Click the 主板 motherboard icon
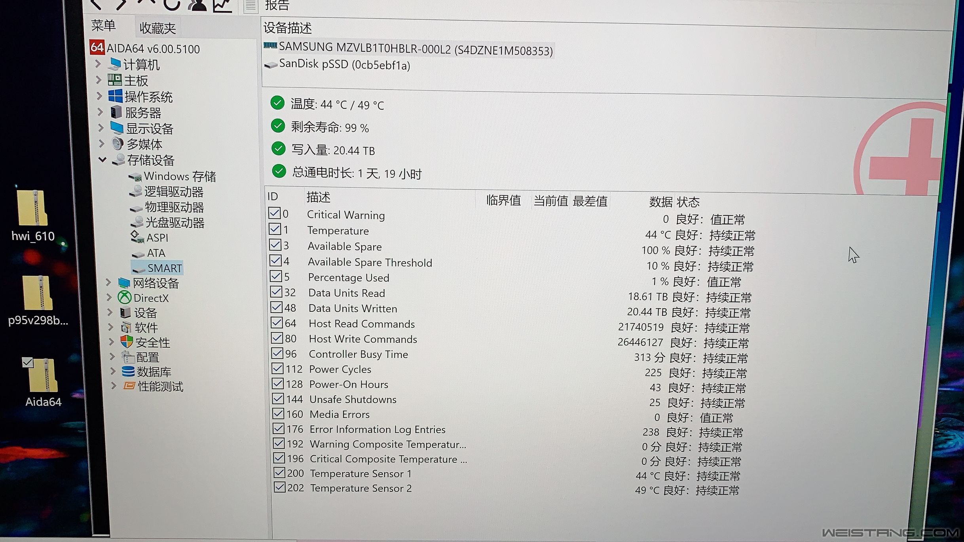This screenshot has height=542, width=964. click(115, 80)
